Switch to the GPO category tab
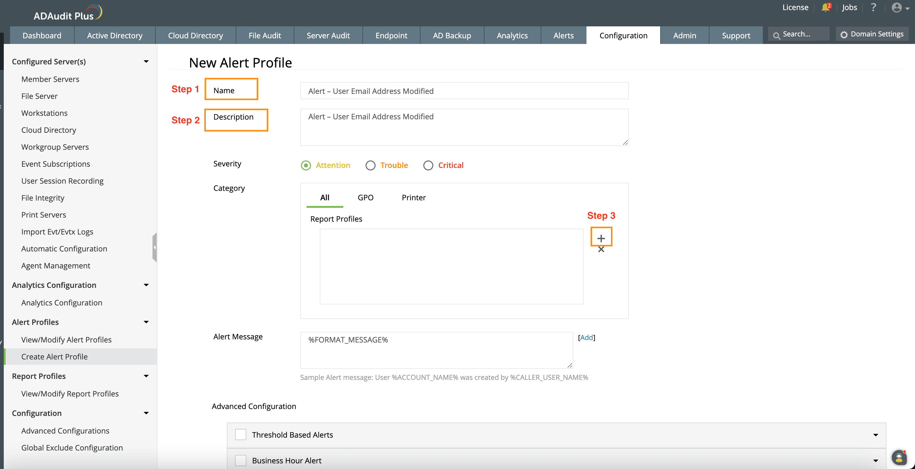The width and height of the screenshot is (915, 469). pyautogui.click(x=365, y=197)
